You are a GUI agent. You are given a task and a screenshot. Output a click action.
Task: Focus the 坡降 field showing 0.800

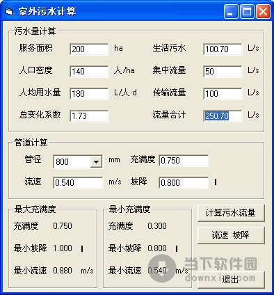pos(184,183)
